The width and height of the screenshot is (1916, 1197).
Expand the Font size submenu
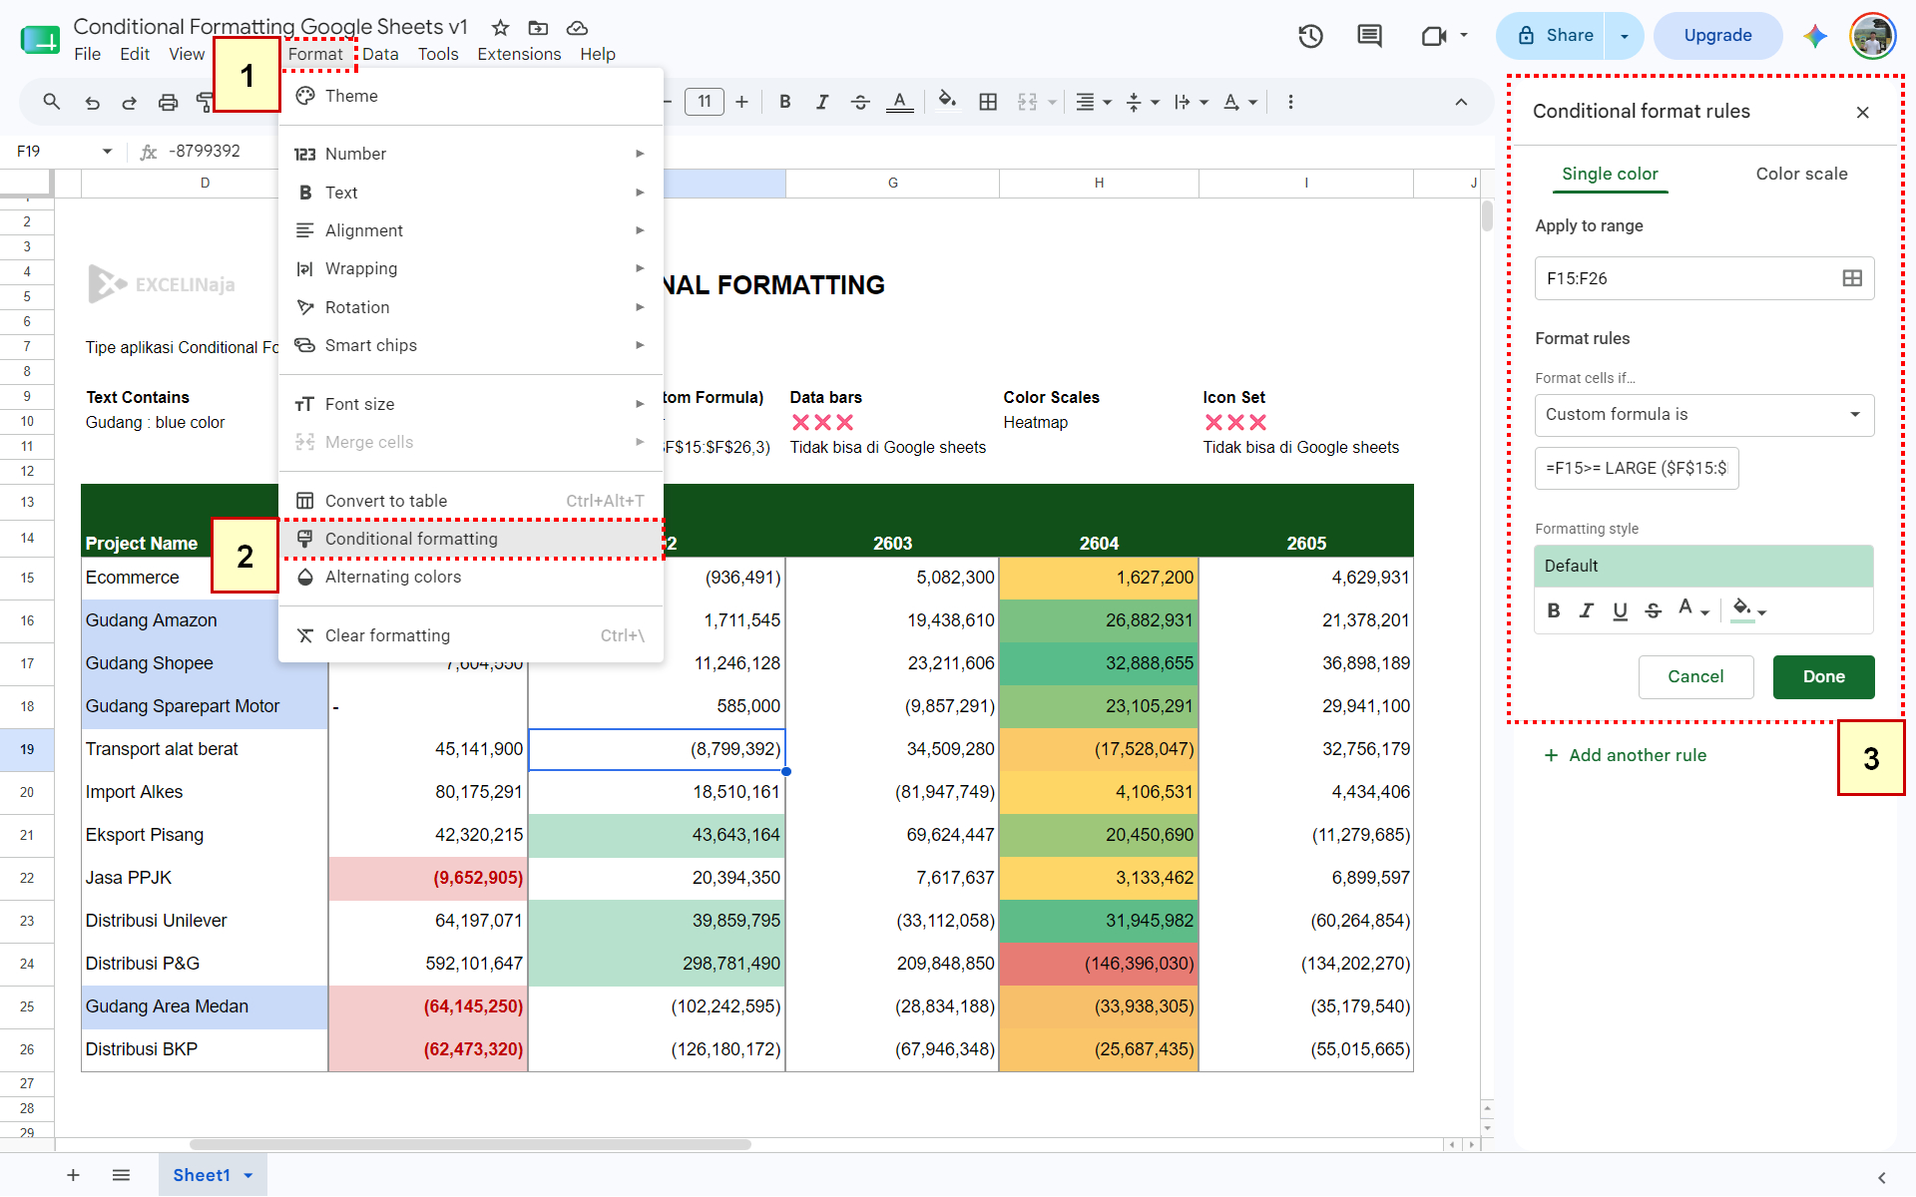pos(471,404)
